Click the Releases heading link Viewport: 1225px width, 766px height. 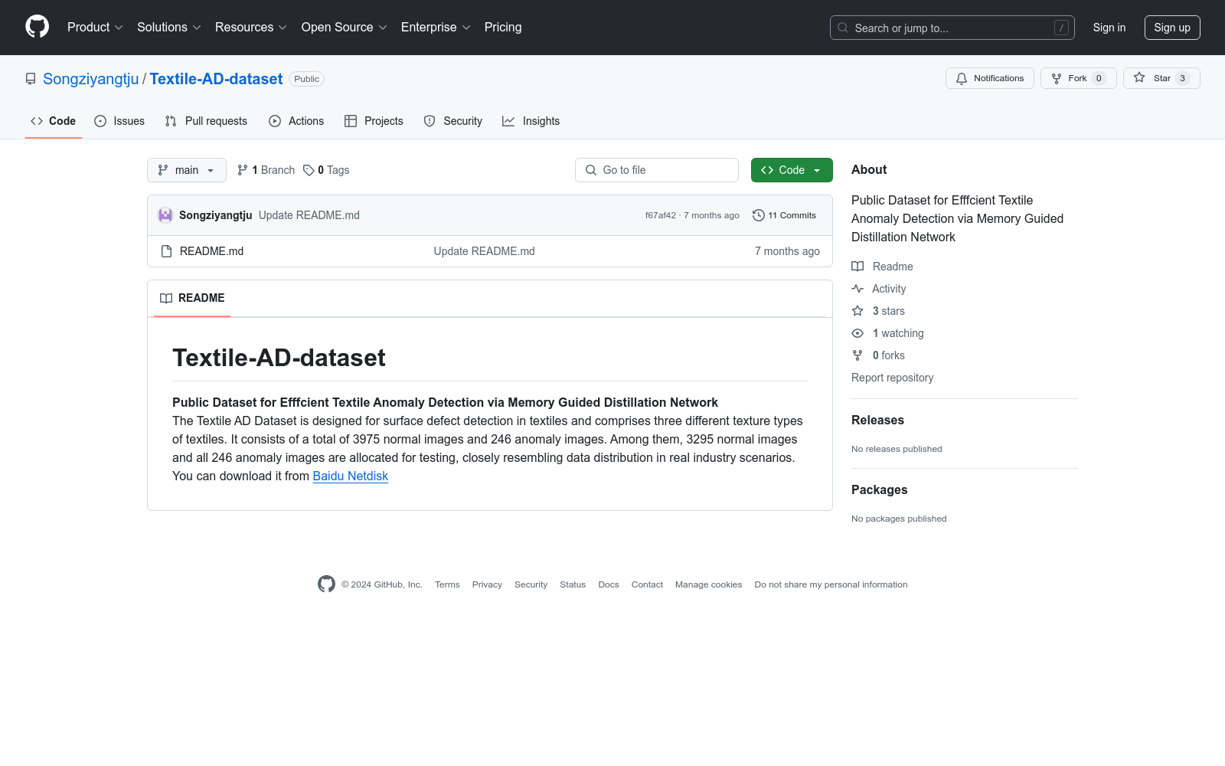[x=877, y=420]
